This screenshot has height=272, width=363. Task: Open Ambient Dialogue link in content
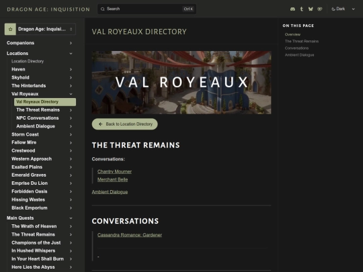pyautogui.click(x=110, y=192)
